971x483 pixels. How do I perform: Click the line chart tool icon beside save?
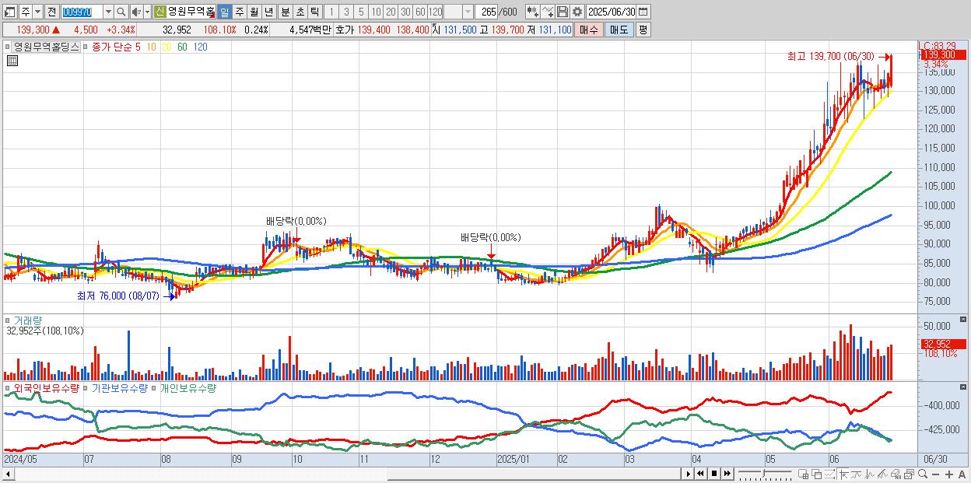click(x=548, y=12)
